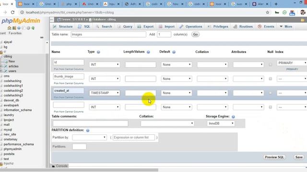Open the More menu tab
This screenshot has width=307, height=172.
[x=286, y=27]
